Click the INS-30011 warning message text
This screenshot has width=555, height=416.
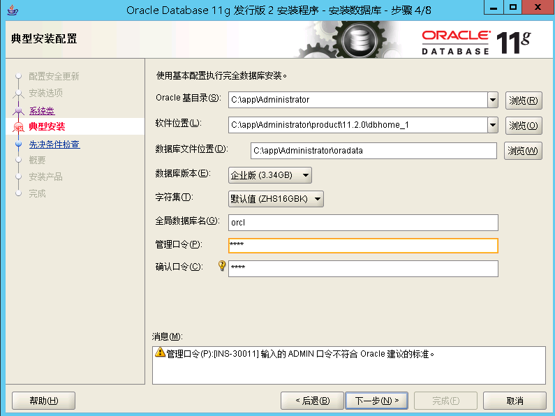tap(300, 354)
